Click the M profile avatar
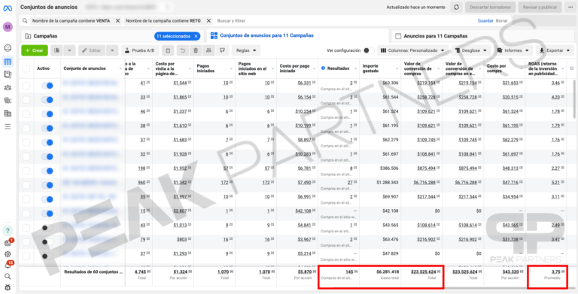This screenshot has height=294, width=578. [8, 26]
